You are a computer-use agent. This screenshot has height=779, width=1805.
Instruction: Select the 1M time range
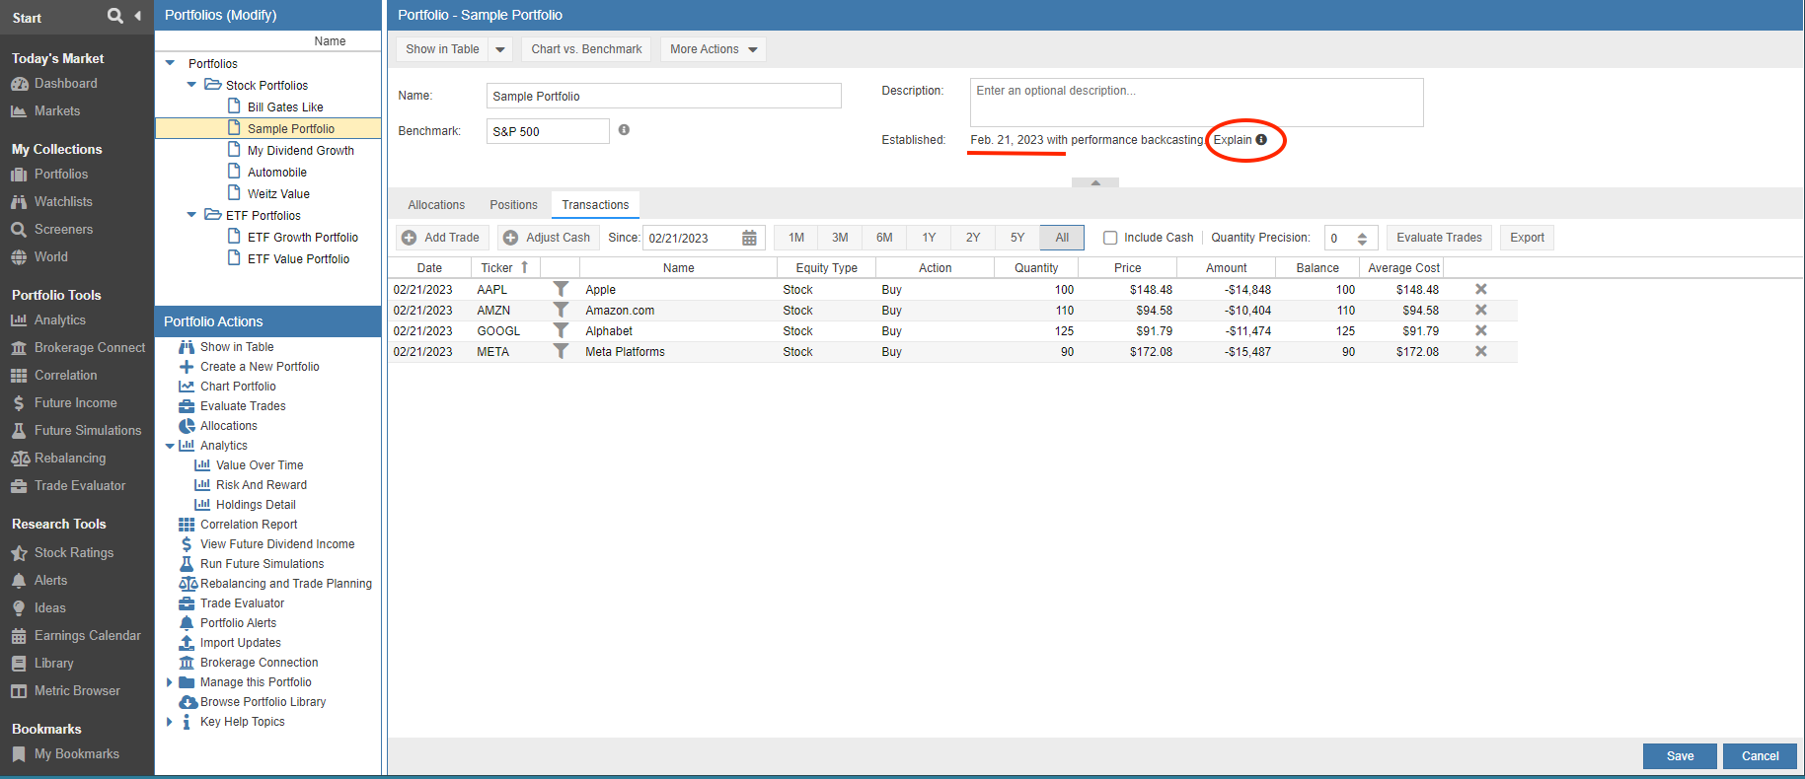[x=796, y=238]
